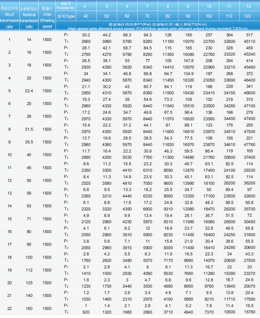Click nominal ratio 160 cell
The width and height of the screenshot is (260, 318).
point(29,309)
